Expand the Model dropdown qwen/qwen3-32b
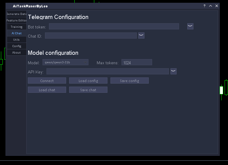 click(65, 62)
